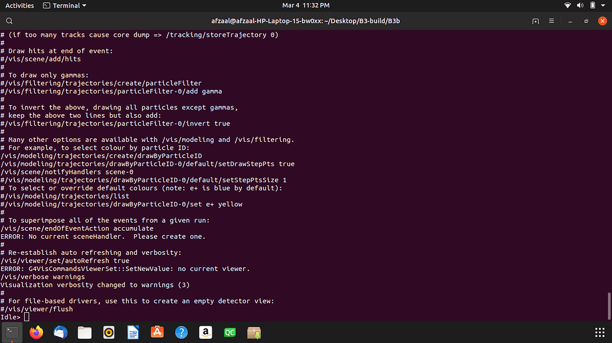The image size is (612, 343).
Task: Open the package installer dock icon
Action: point(254,332)
